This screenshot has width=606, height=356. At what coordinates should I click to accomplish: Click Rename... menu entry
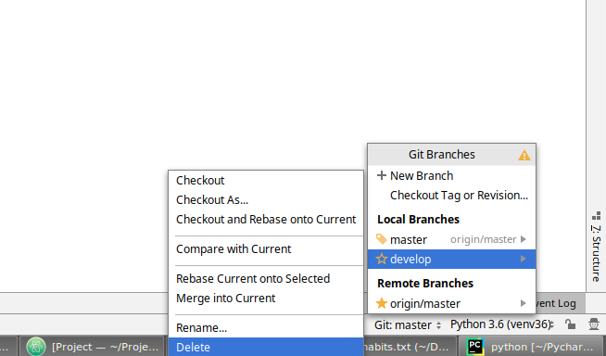pyautogui.click(x=266, y=328)
